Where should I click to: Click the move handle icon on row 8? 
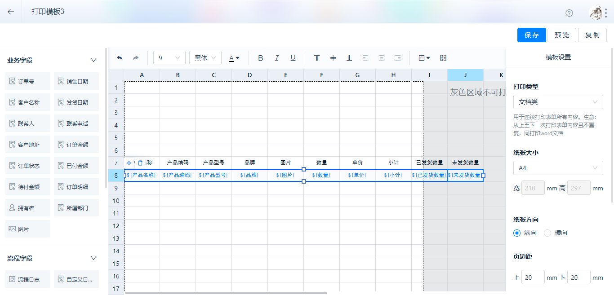(x=129, y=163)
